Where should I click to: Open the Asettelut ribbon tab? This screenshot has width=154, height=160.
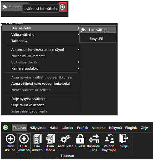[99, 128]
